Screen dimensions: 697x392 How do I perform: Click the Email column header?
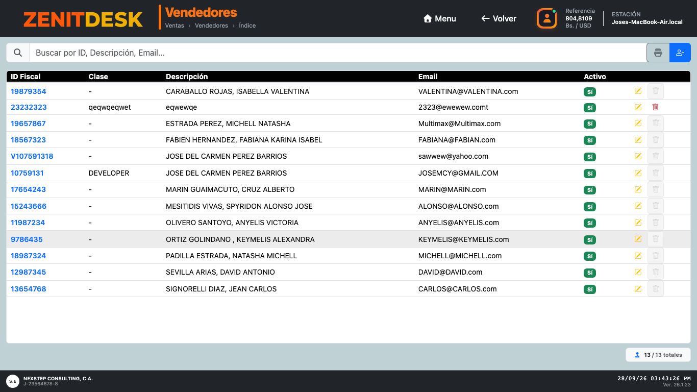coord(428,77)
